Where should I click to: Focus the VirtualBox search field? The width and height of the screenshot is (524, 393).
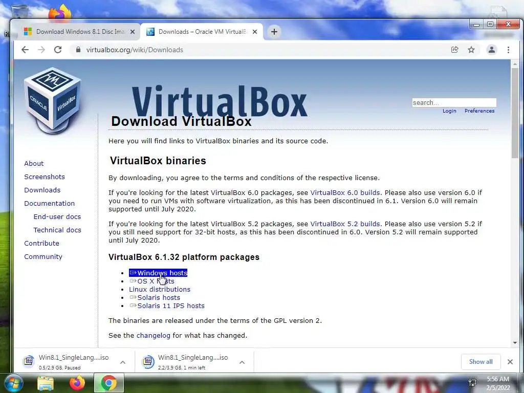(x=454, y=102)
